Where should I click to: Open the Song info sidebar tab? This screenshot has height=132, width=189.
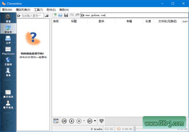point(8,94)
